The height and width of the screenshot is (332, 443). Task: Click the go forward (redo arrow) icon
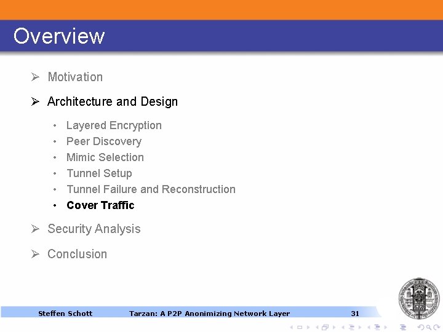pos(436,327)
